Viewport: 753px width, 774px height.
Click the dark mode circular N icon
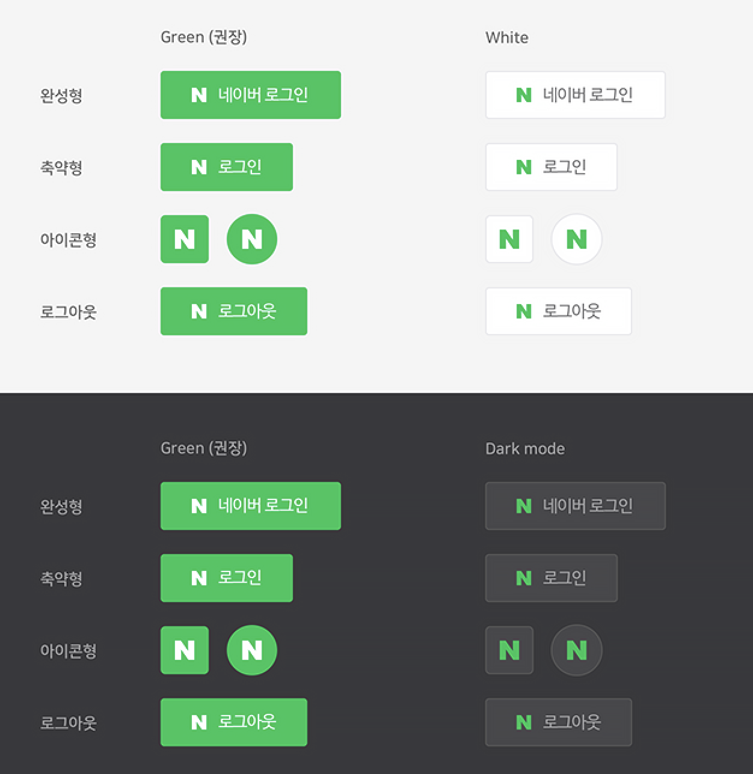click(x=577, y=650)
